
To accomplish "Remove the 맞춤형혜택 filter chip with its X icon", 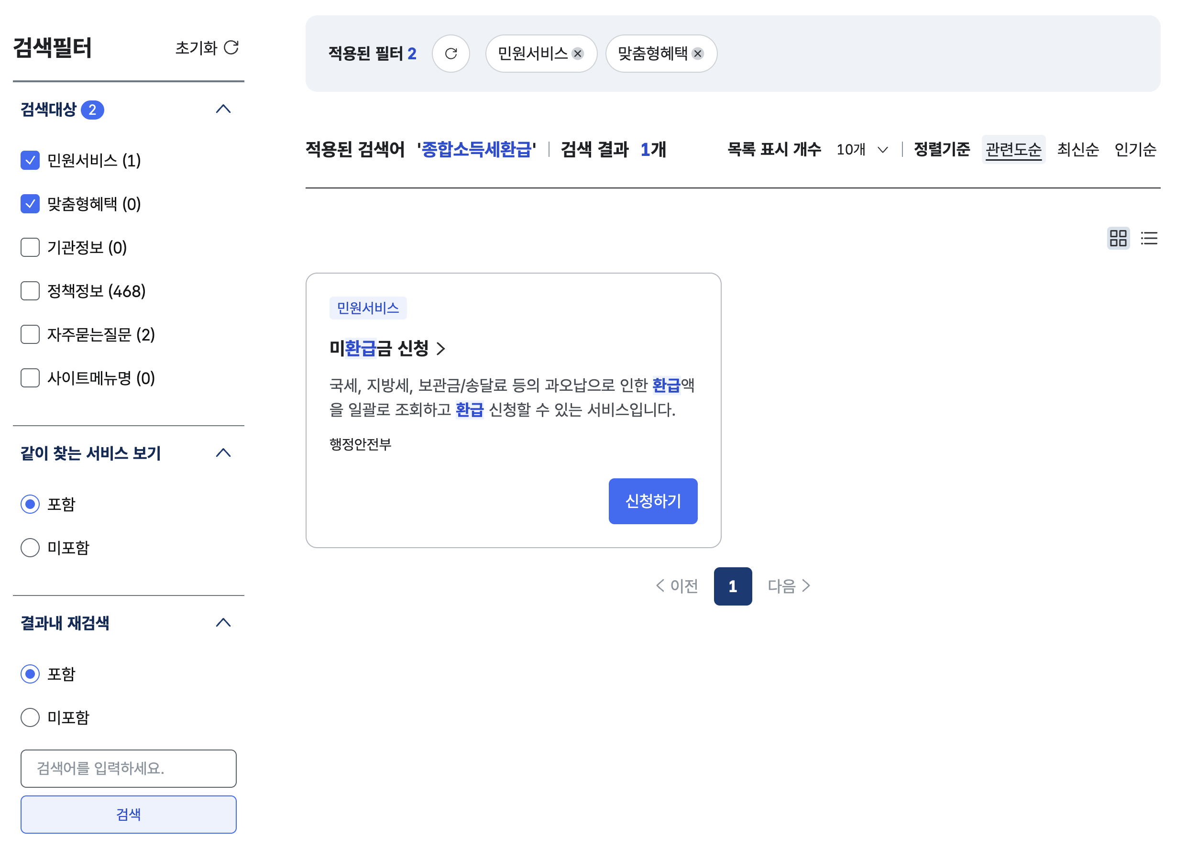I will click(x=698, y=54).
